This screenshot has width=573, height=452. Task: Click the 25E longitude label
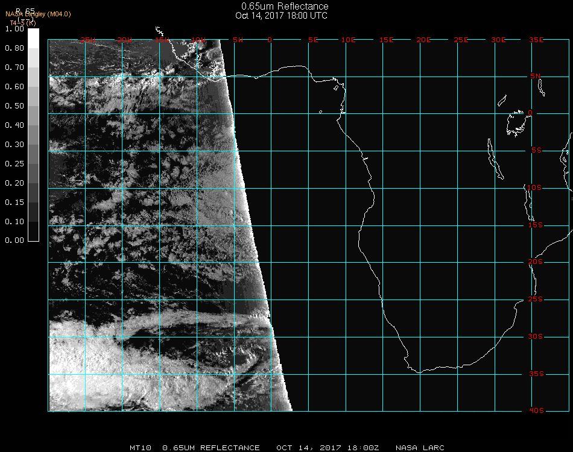(x=461, y=40)
